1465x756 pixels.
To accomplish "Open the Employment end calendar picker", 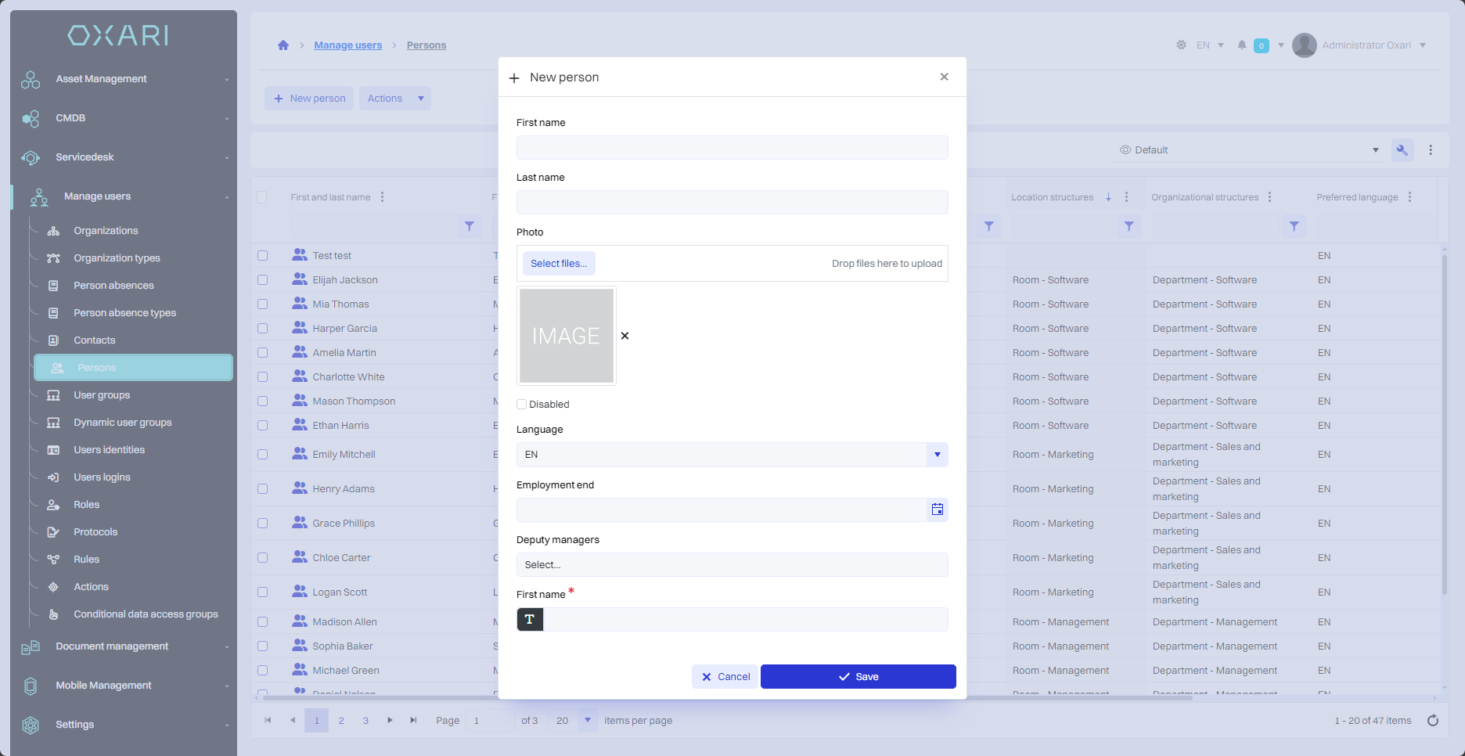I will coord(937,509).
